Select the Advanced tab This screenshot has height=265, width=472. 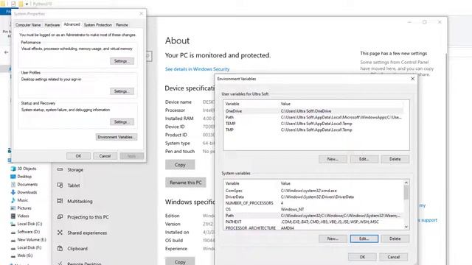tap(72, 24)
